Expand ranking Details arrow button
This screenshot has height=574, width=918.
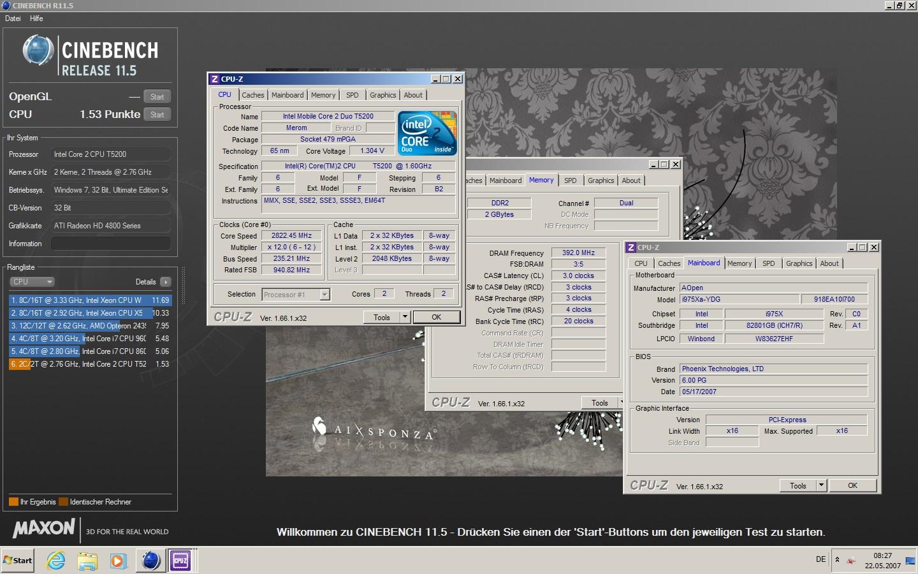165,281
